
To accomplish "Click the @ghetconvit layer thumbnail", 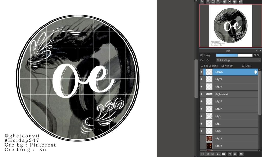I will pos(209,94).
